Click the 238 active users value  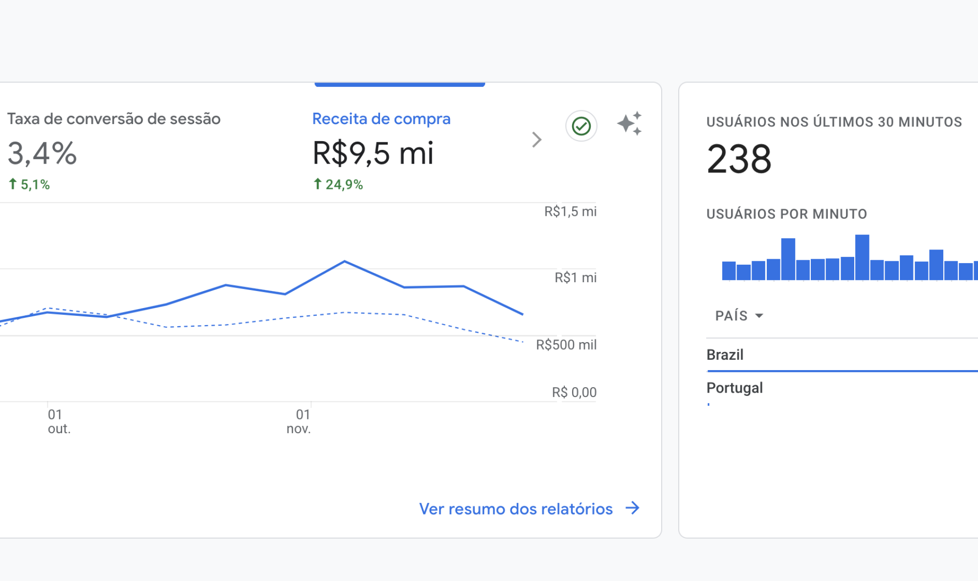(739, 159)
